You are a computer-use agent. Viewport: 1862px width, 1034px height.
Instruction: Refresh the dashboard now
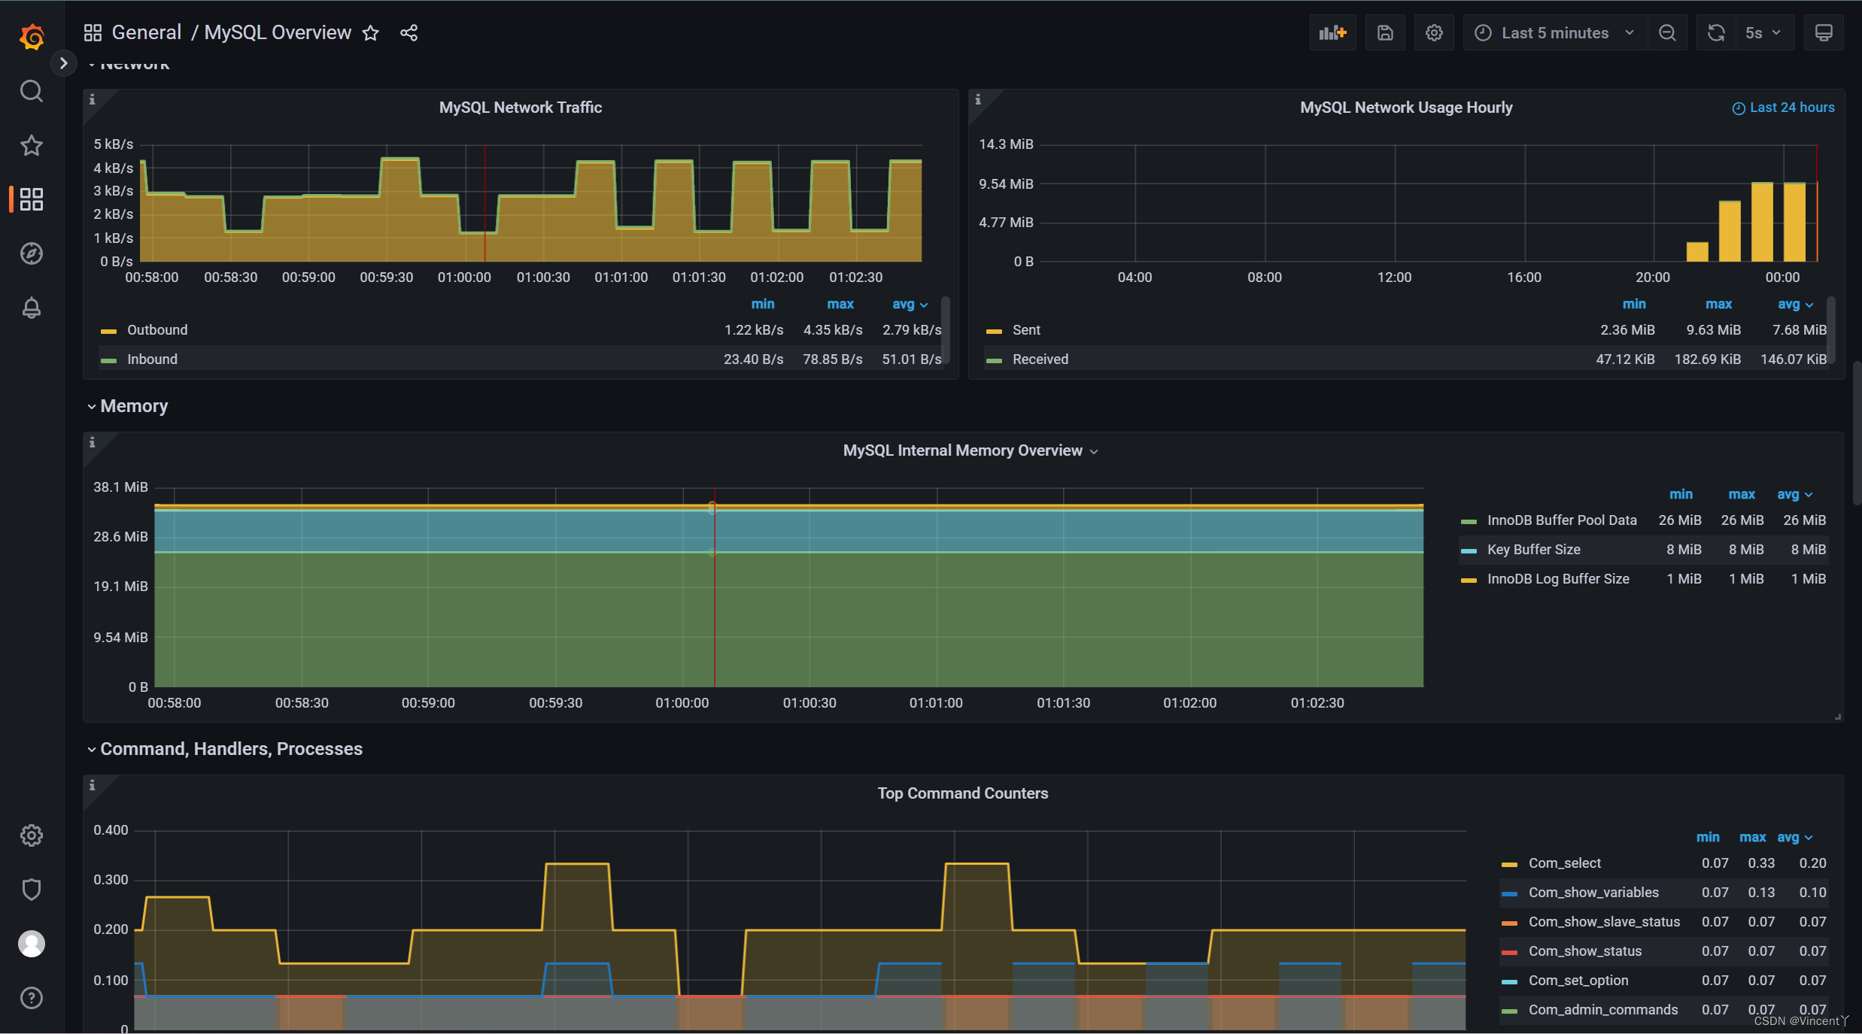(1715, 32)
